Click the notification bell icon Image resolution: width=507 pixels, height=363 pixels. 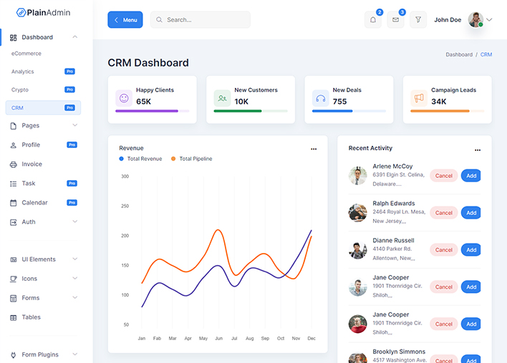[x=372, y=20]
